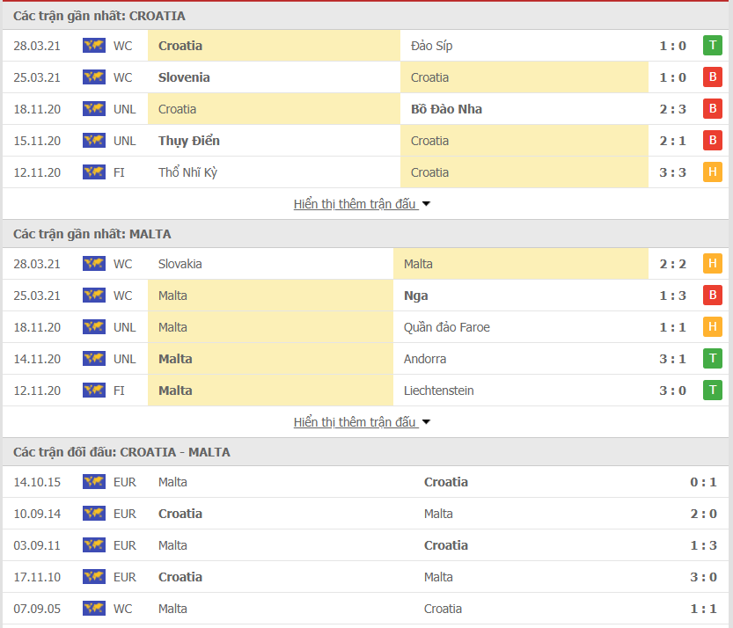
Task: Toggle the yellow H badge beside Slovakia vs Malta
Action: pyautogui.click(x=714, y=263)
